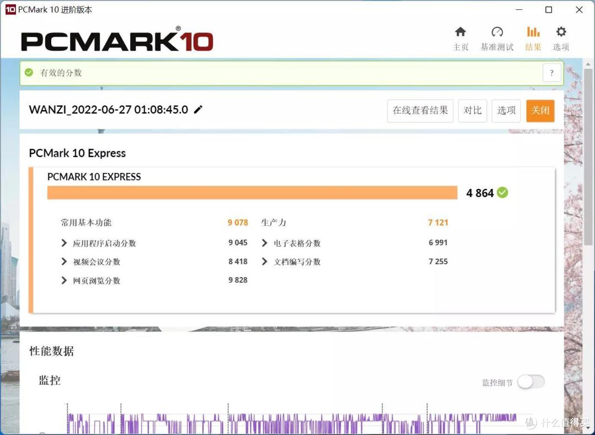
Task: Click the 常用基本功能 heading
Action: (x=86, y=222)
